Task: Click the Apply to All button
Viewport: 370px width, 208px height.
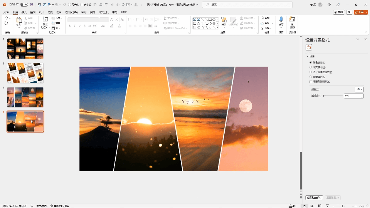Action: 314,198
